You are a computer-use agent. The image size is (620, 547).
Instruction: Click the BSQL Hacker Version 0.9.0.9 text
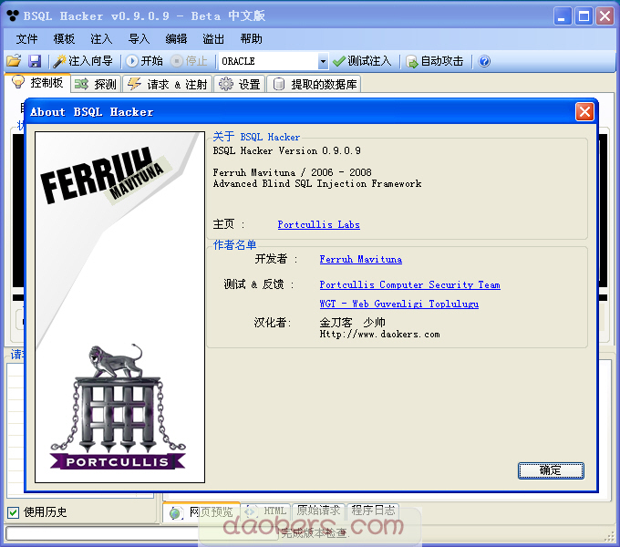click(286, 150)
